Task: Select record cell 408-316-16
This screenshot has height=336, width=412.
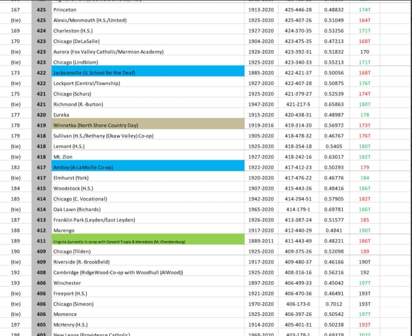Action: pyautogui.click(x=298, y=273)
